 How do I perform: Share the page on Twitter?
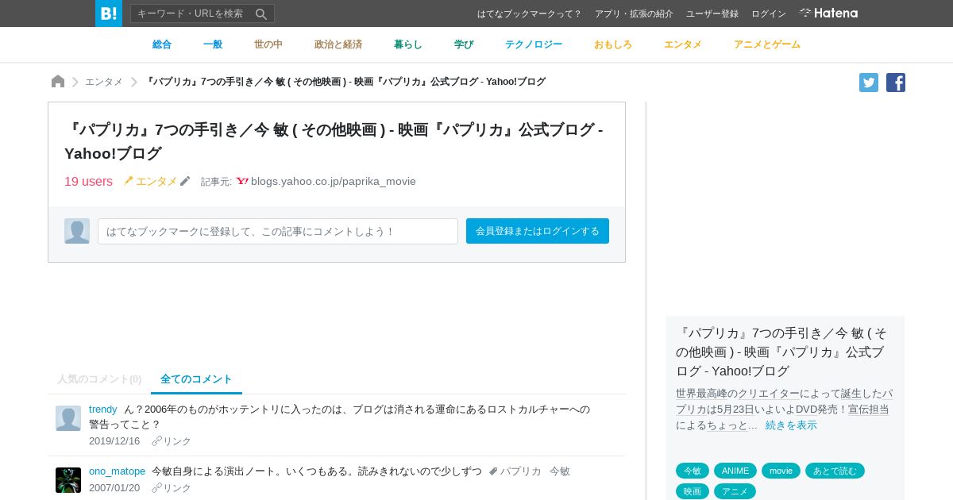[869, 83]
